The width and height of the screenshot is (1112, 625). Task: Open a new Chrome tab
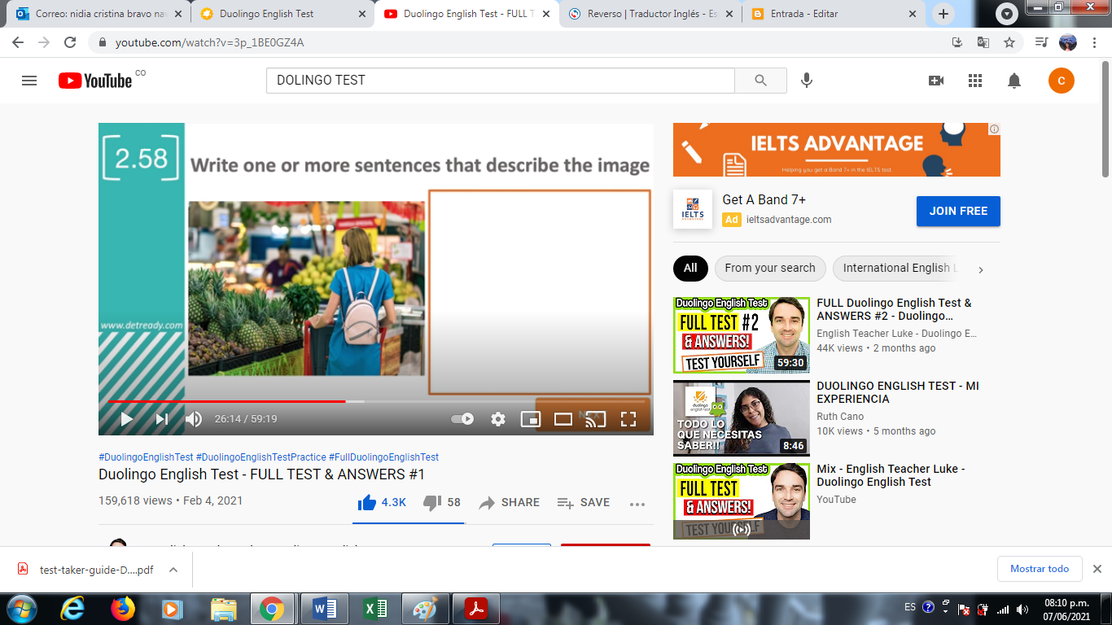click(x=943, y=14)
